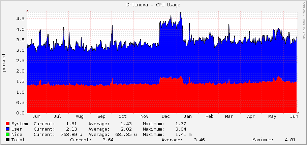307x145 pixels.
Task: Click the 'Nov' x-axis label
Action: 144,116
